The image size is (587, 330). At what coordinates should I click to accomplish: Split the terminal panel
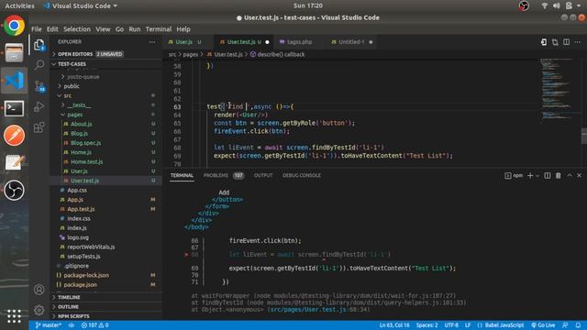(548, 175)
